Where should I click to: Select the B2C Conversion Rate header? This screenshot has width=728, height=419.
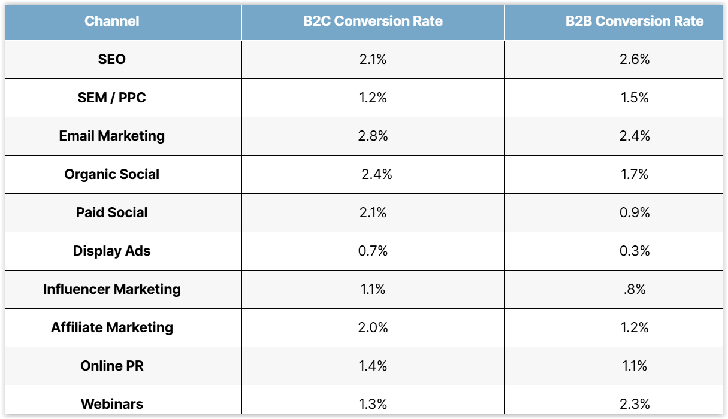(x=373, y=21)
